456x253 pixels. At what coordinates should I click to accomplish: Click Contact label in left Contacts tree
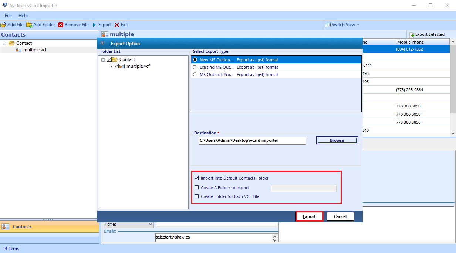pos(24,43)
